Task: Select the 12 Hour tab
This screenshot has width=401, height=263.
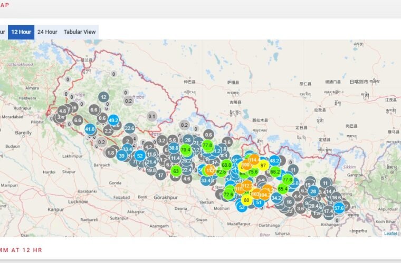Action: (x=21, y=32)
